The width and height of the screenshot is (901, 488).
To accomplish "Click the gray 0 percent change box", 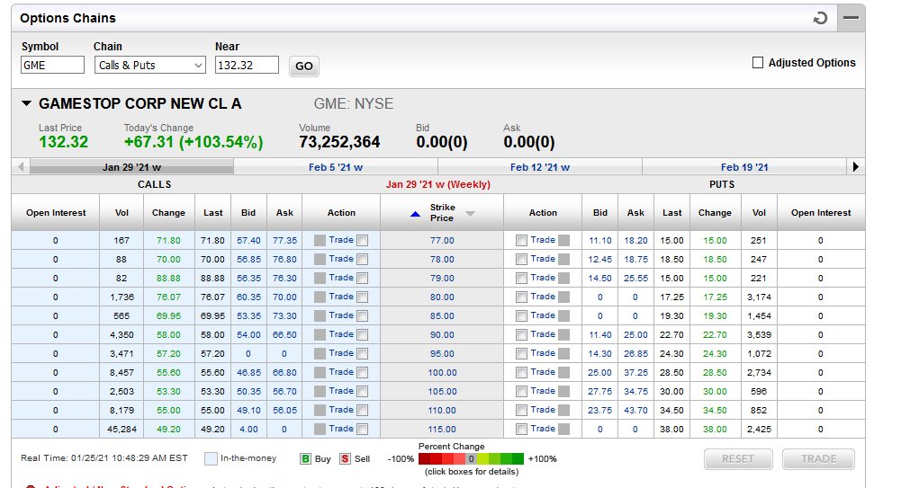I will [471, 458].
